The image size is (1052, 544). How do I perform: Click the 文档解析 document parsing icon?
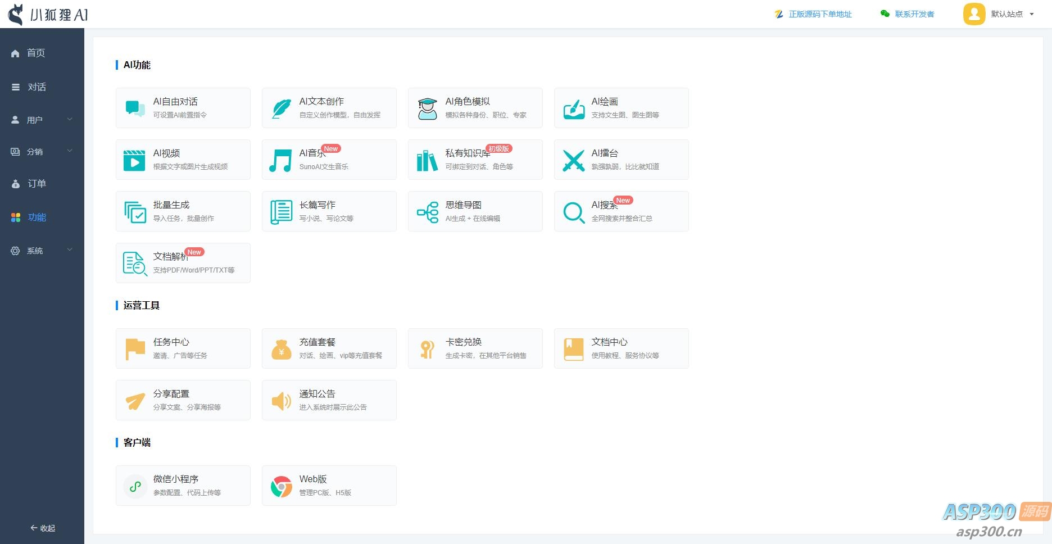tap(134, 263)
